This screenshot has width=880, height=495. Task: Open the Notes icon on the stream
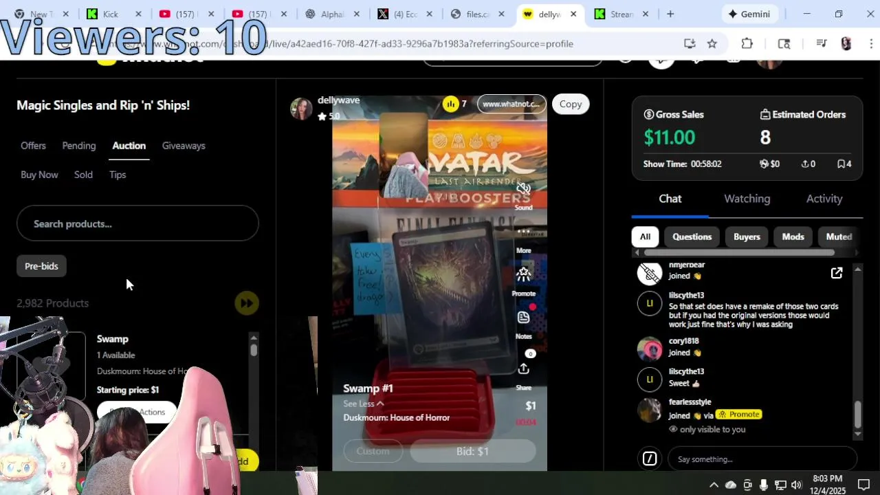pyautogui.click(x=523, y=318)
